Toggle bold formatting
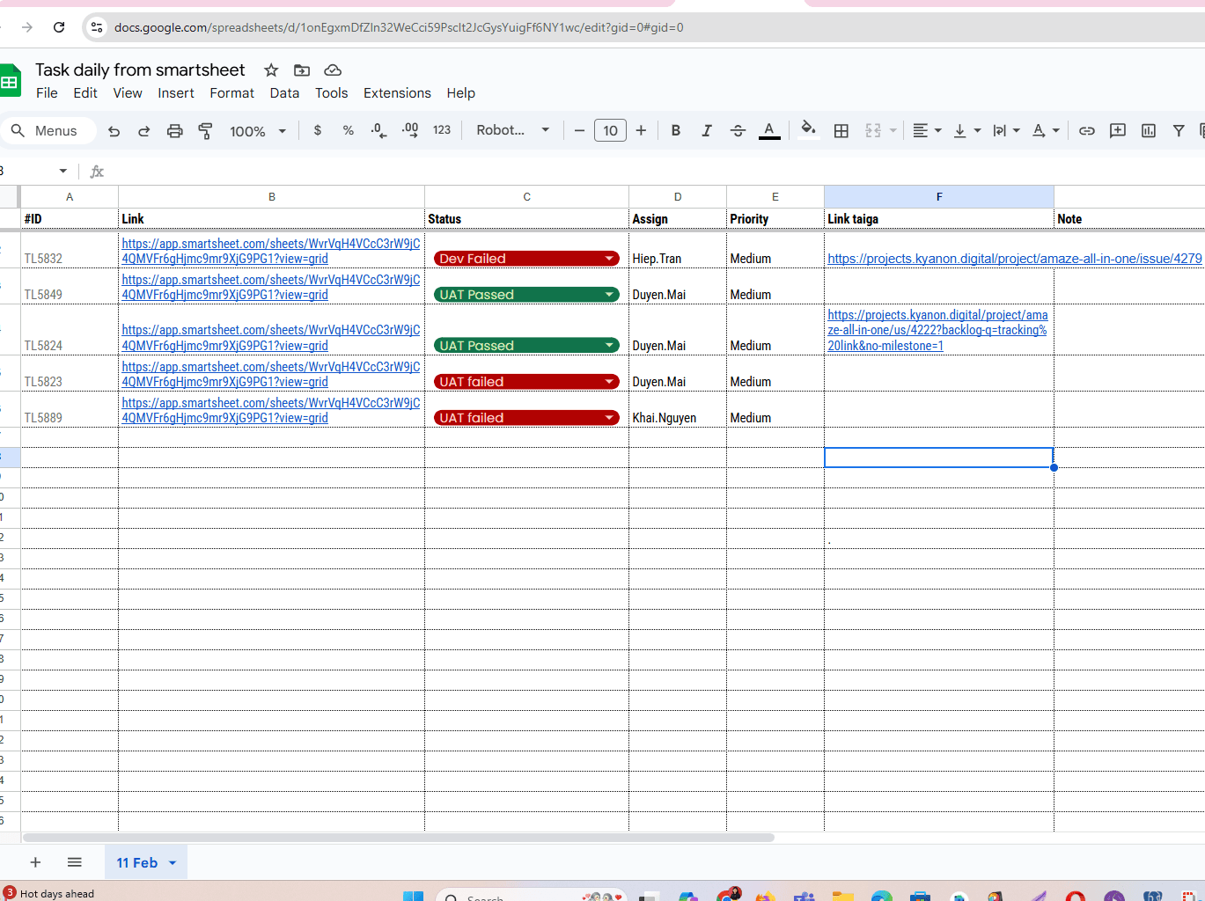 coord(676,131)
